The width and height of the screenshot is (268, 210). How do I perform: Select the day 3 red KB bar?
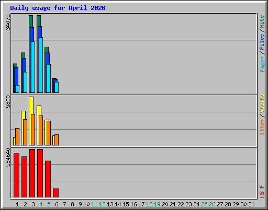[x=32, y=173]
